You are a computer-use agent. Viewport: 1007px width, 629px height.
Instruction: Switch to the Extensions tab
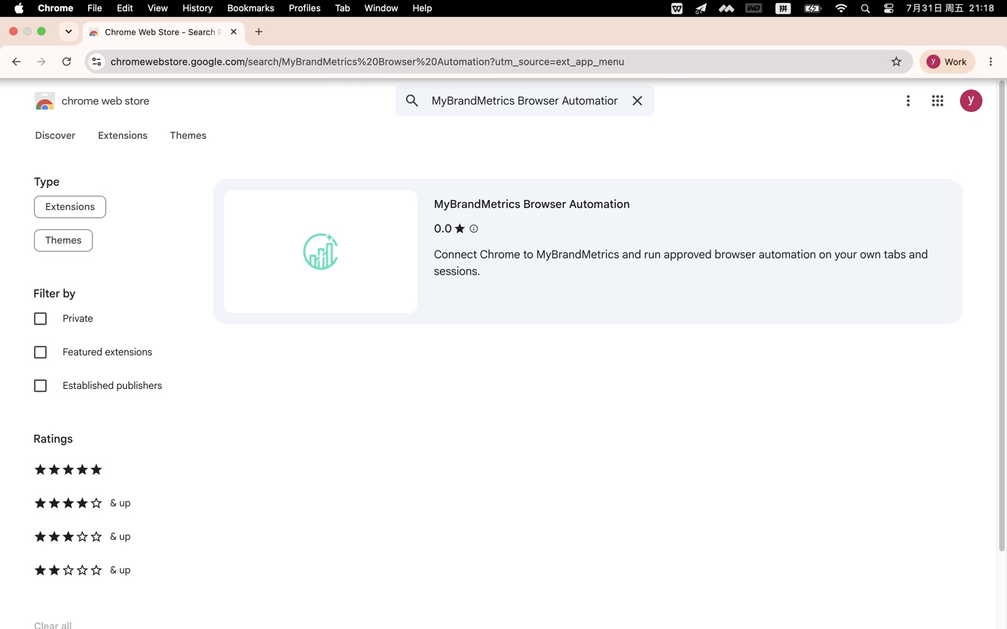(123, 135)
